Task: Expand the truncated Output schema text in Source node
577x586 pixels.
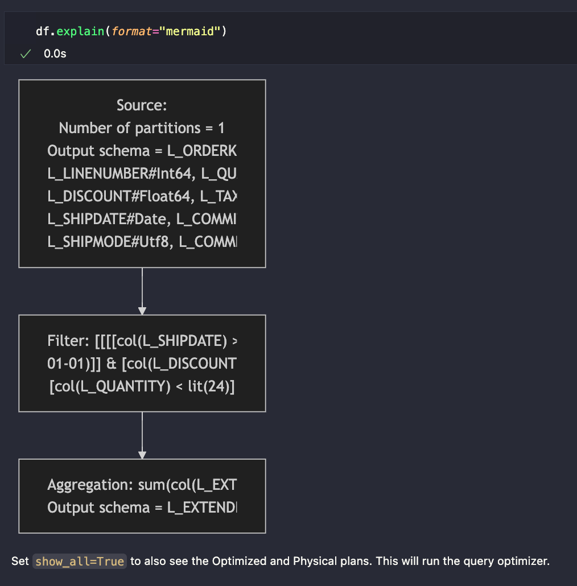Action: coord(142,150)
